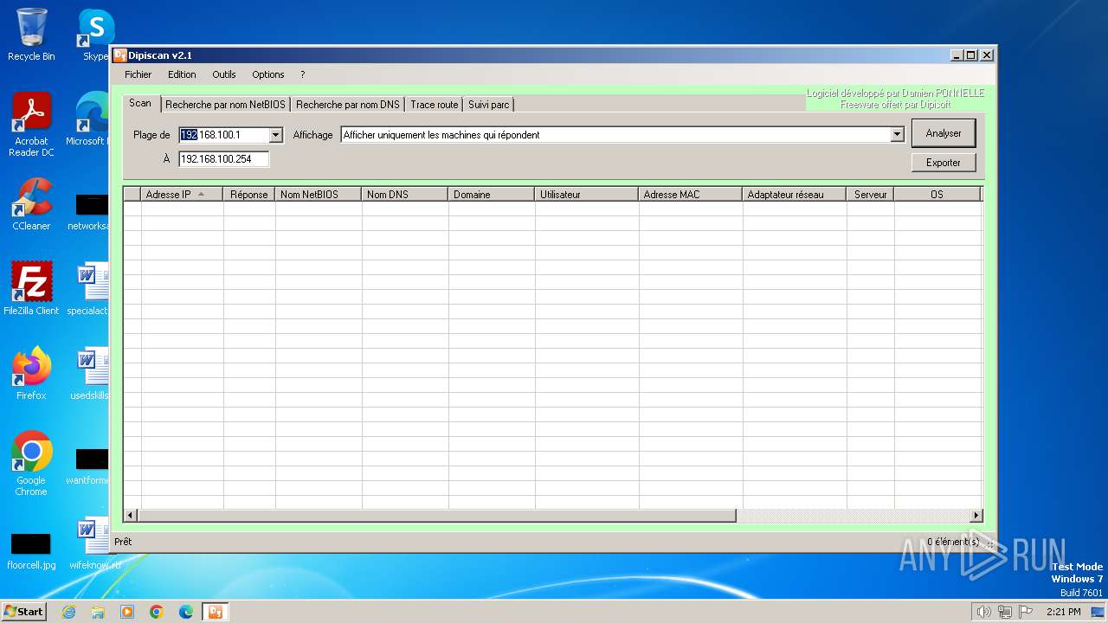This screenshot has height=623, width=1108.
Task: Click the Prêt status bar text
Action: click(123, 542)
